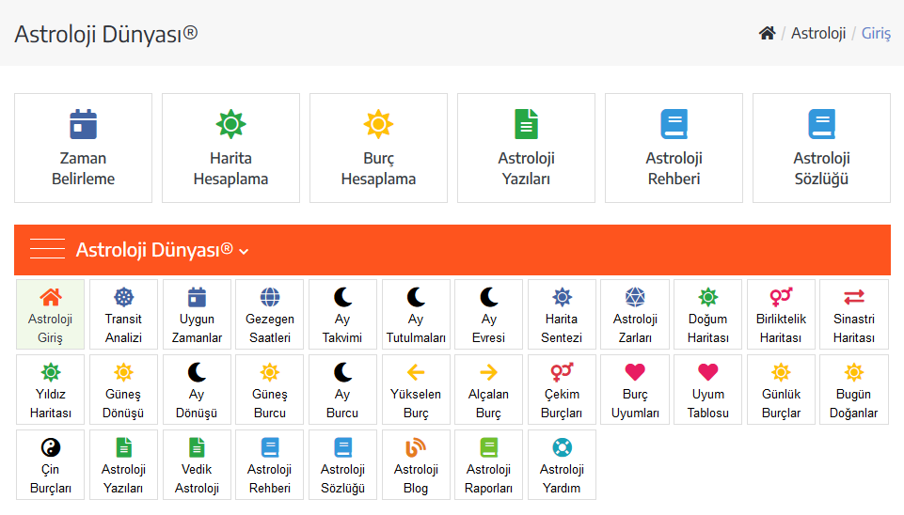Image resolution: width=904 pixels, height=515 pixels.
Task: Open the Günlük Burçlar tile
Action: pos(781,390)
